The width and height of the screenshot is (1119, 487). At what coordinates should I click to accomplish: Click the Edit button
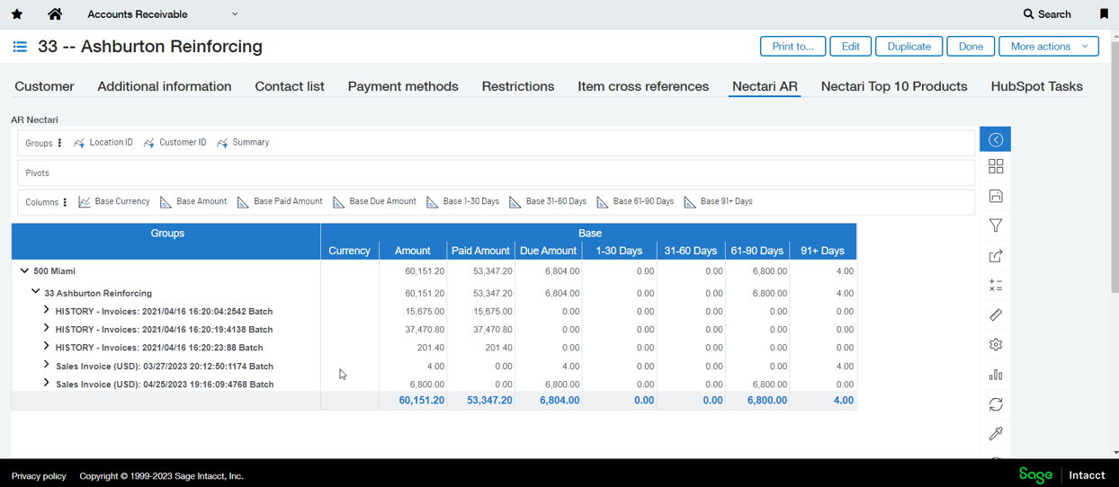click(x=850, y=47)
